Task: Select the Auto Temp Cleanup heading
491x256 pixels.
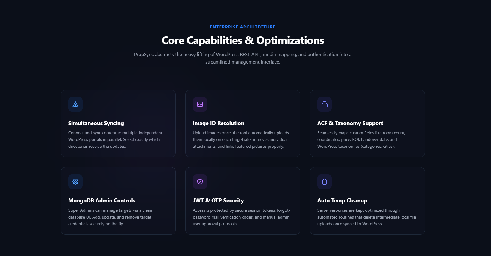Action: 342,201
